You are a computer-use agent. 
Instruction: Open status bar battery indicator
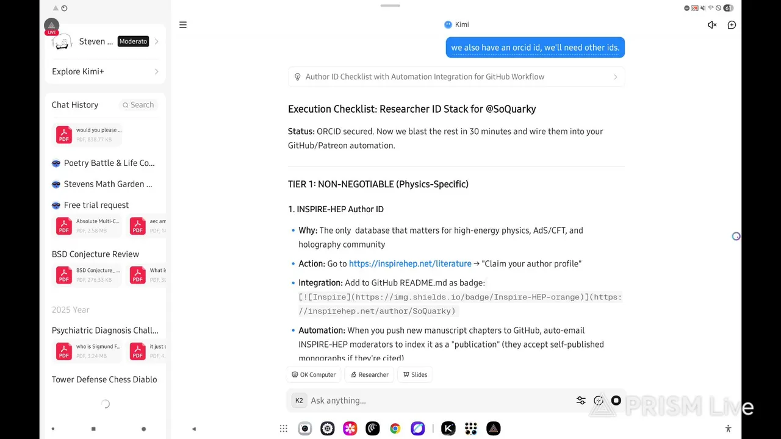coord(728,8)
